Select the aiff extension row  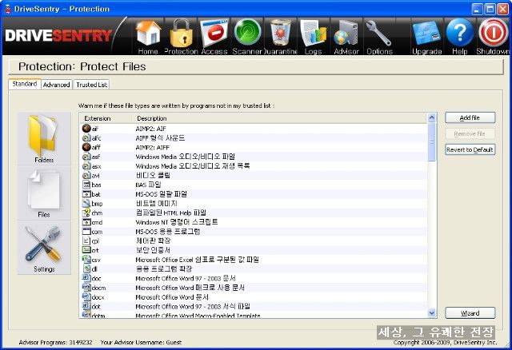[x=254, y=148]
